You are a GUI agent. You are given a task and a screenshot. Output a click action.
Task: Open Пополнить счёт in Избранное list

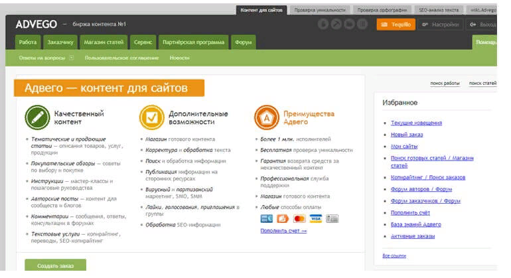click(x=410, y=212)
